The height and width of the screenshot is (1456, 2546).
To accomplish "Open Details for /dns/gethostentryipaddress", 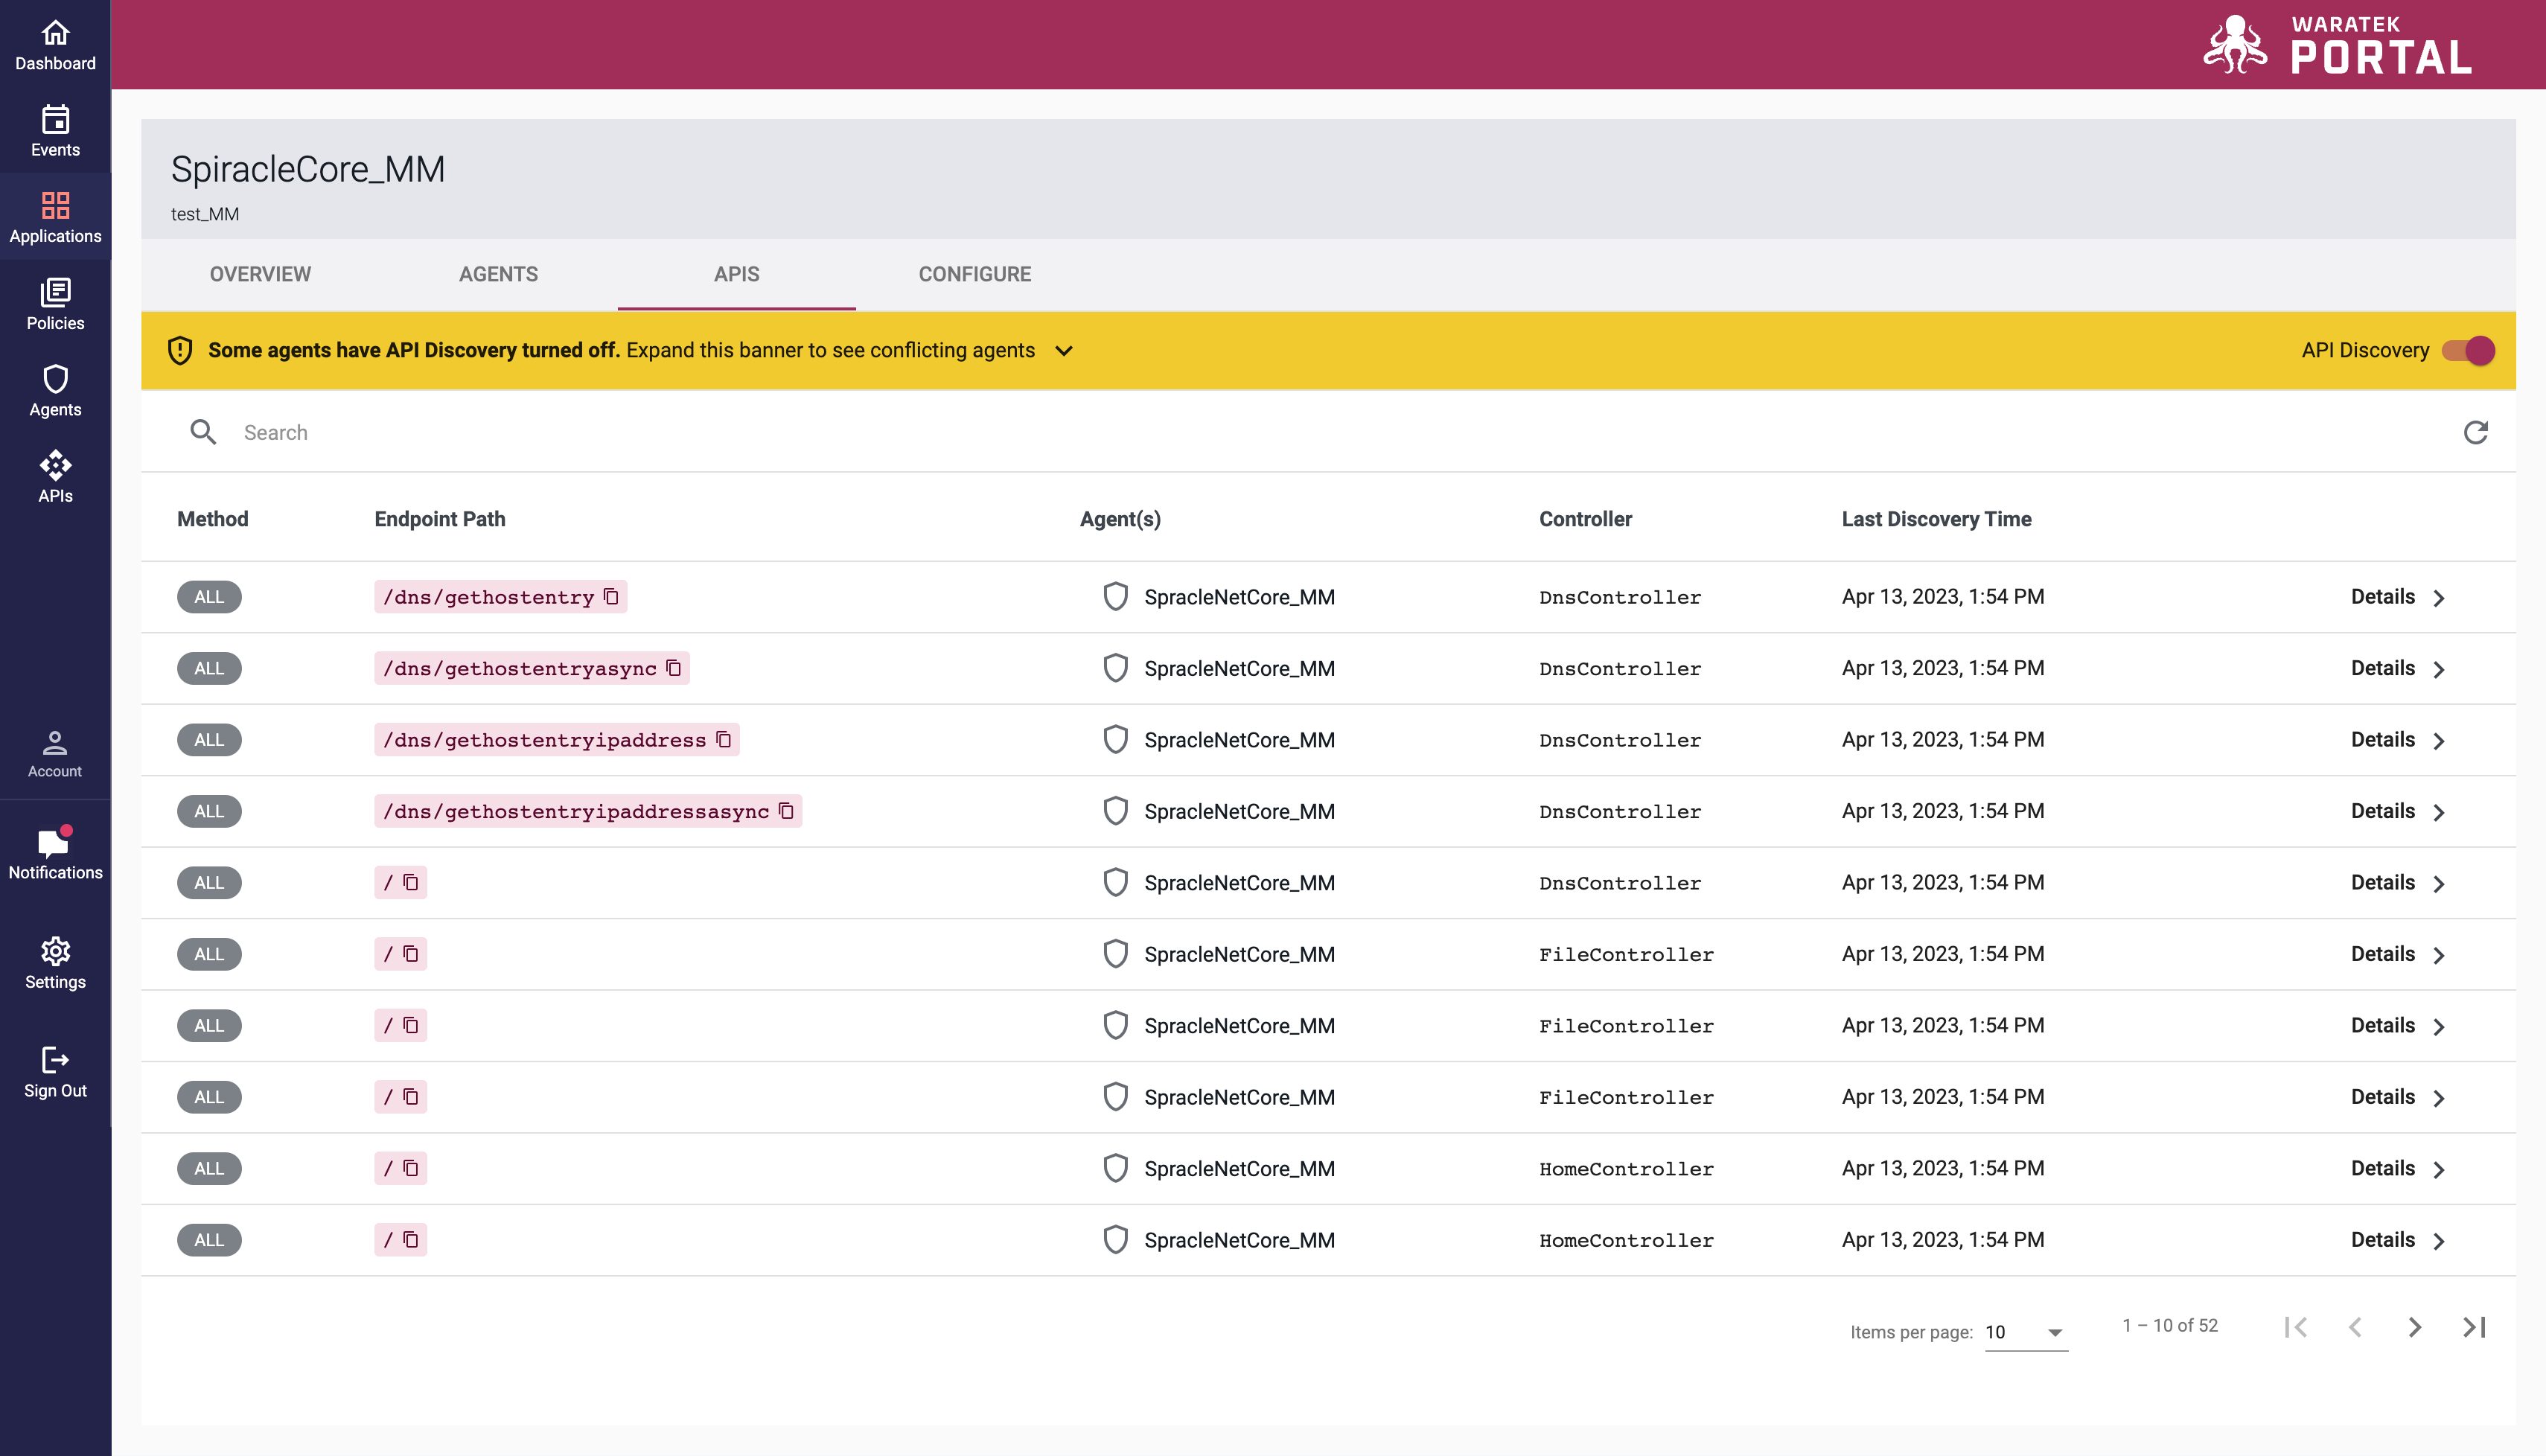I will click(2398, 740).
